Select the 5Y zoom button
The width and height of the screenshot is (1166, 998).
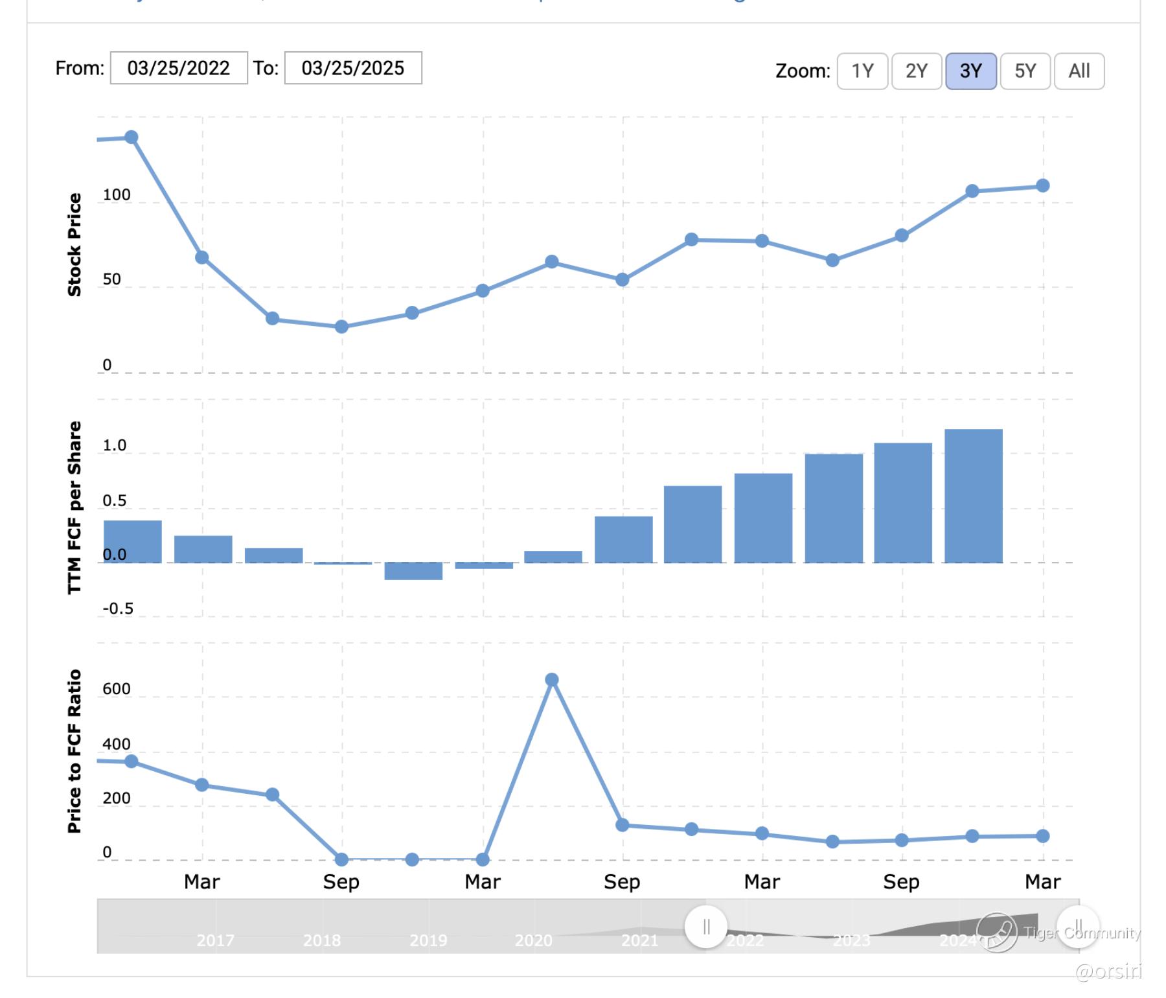pyautogui.click(x=1025, y=71)
